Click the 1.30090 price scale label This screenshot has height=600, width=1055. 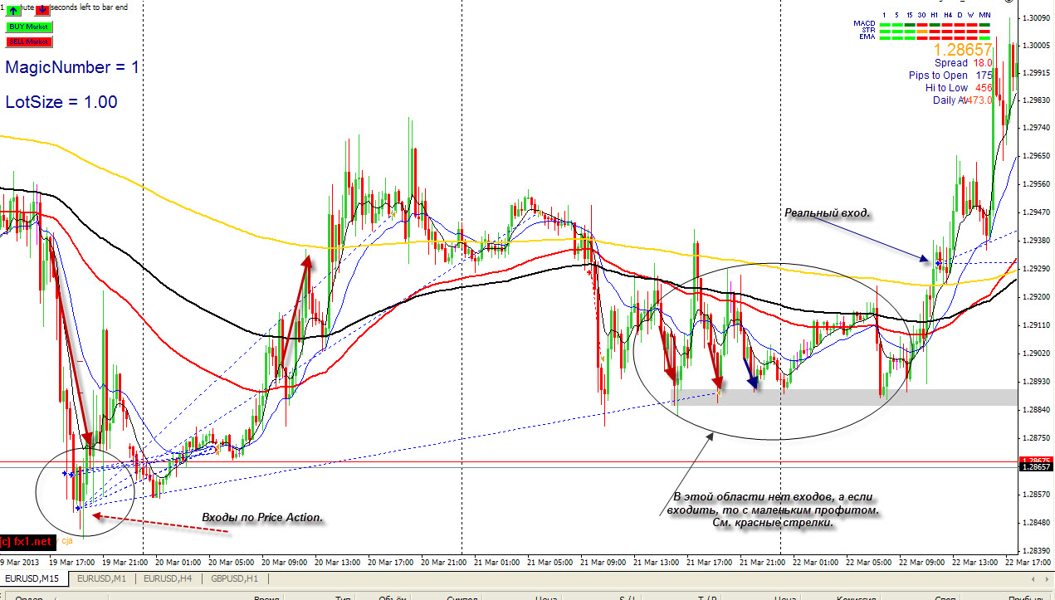point(1036,18)
